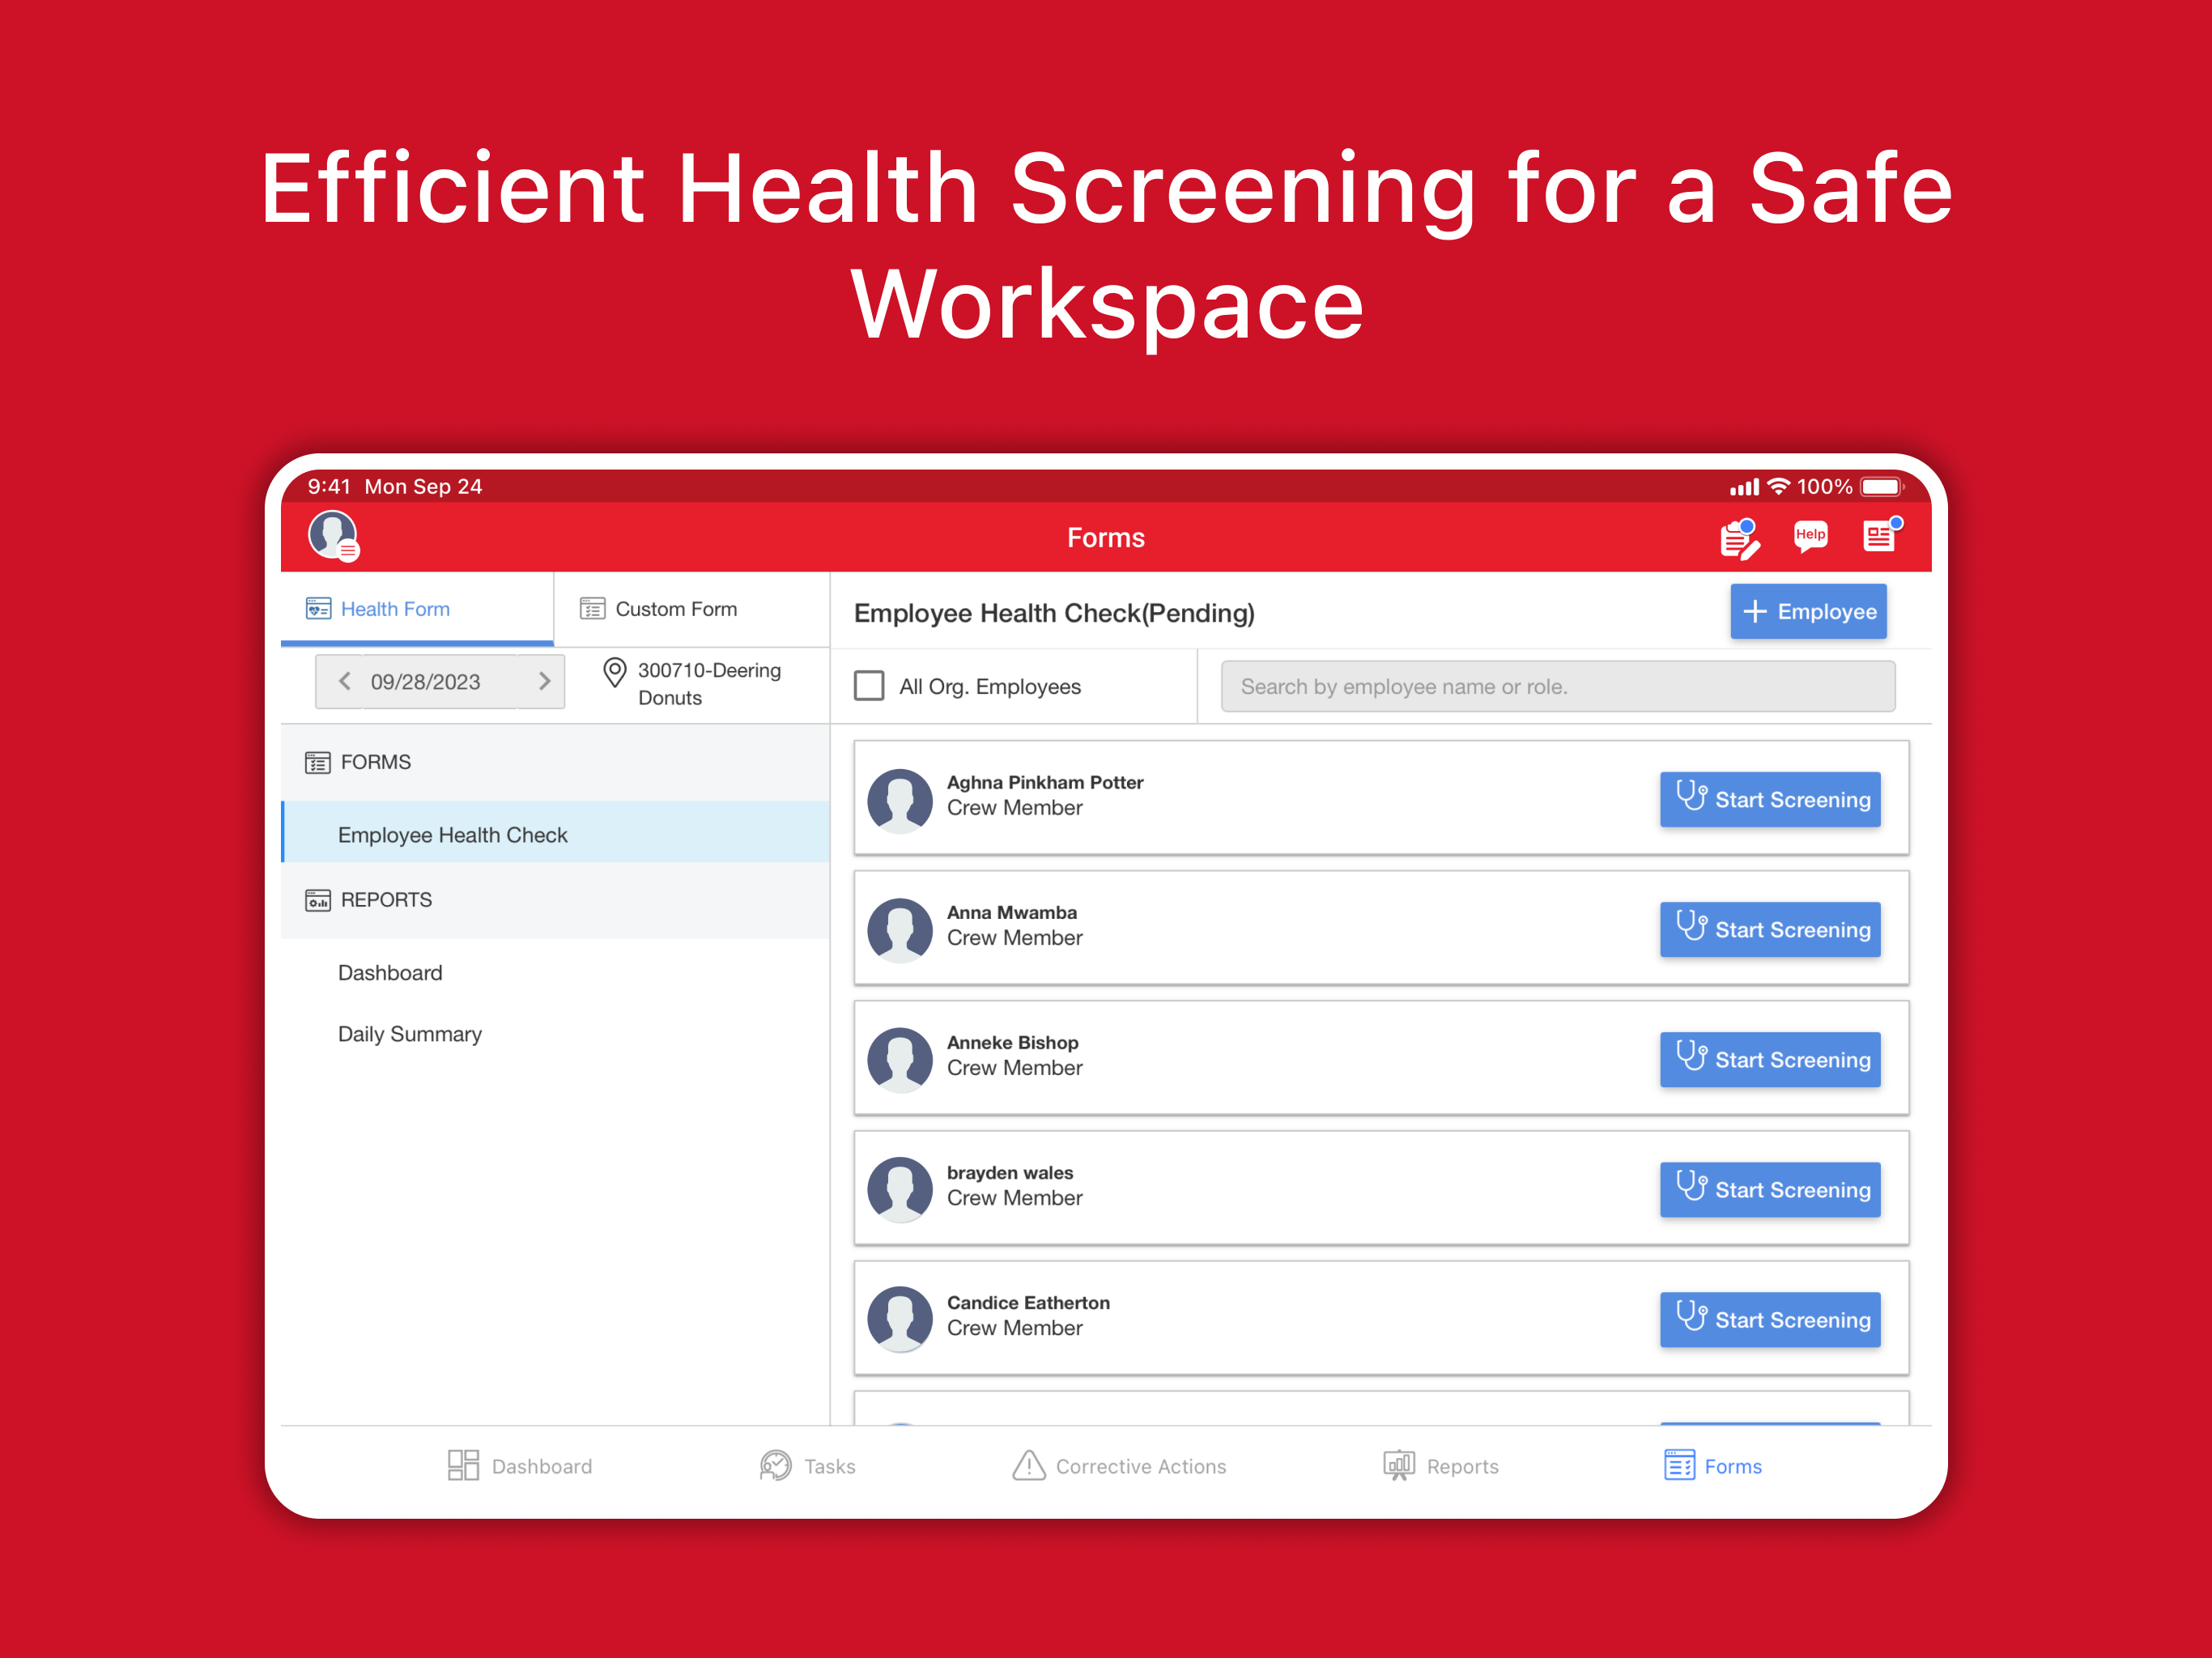The width and height of the screenshot is (2212, 1658).
Task: Open the Dashboard report in sidebar
Action: (390, 973)
